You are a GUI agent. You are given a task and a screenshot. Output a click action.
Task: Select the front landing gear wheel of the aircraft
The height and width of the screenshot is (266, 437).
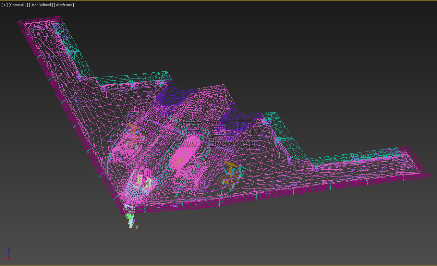(132, 226)
